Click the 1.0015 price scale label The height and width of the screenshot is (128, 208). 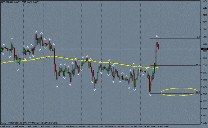click(204, 65)
